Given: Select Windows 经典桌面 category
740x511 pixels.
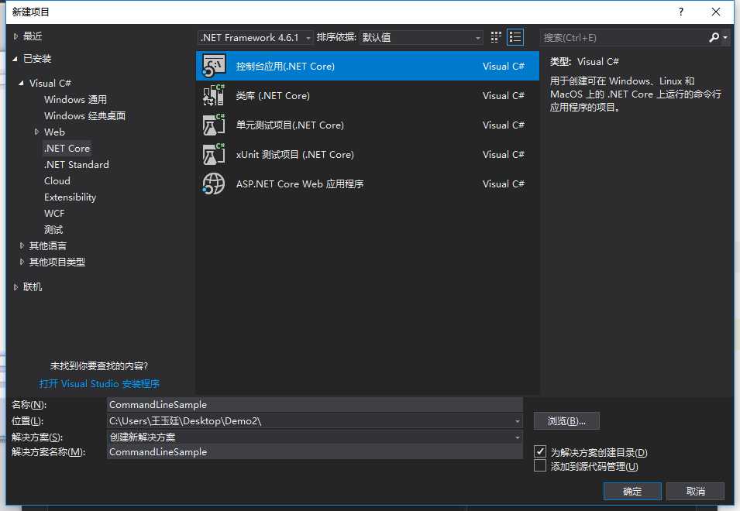Looking at the screenshot, I should click(x=85, y=115).
